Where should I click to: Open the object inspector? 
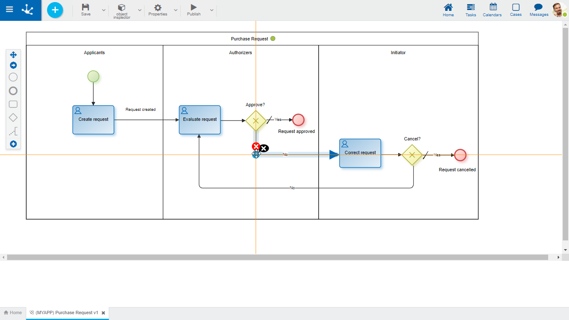[122, 10]
